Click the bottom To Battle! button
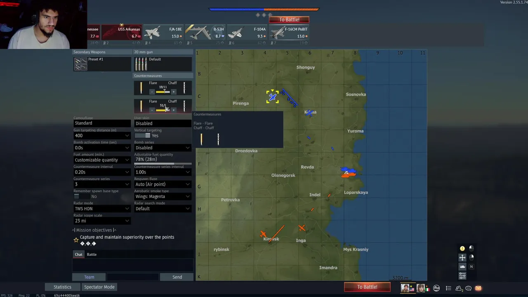The image size is (528, 297). (367, 287)
